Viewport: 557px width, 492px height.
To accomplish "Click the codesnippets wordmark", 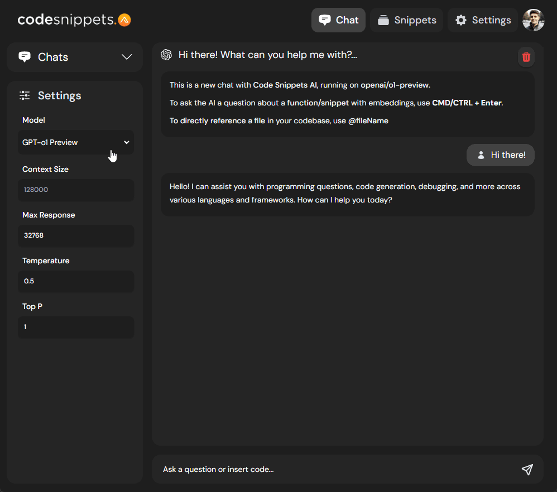I will [67, 20].
